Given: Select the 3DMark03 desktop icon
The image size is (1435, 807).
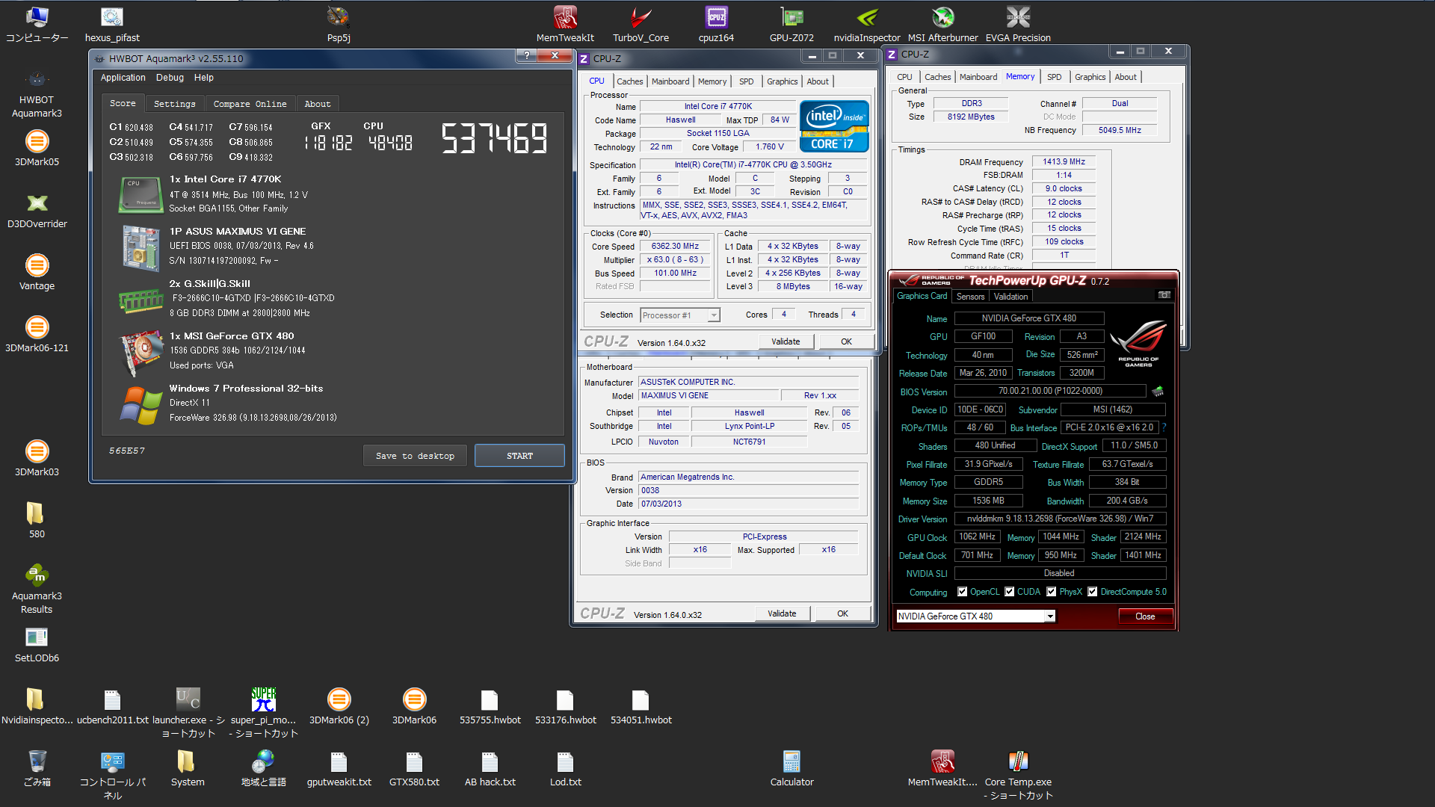Looking at the screenshot, I should point(37,458).
